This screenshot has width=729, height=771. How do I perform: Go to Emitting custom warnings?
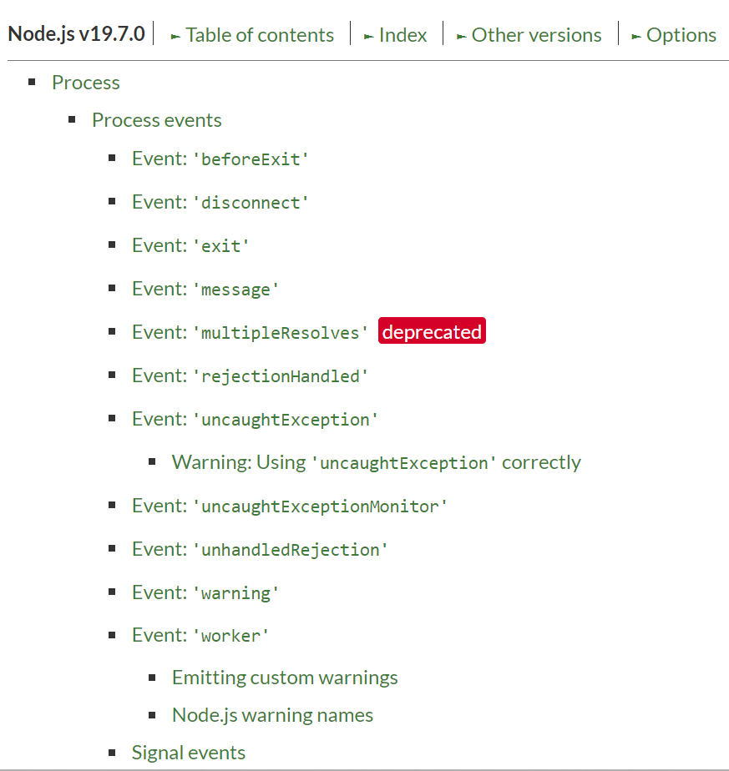pyautogui.click(x=285, y=678)
